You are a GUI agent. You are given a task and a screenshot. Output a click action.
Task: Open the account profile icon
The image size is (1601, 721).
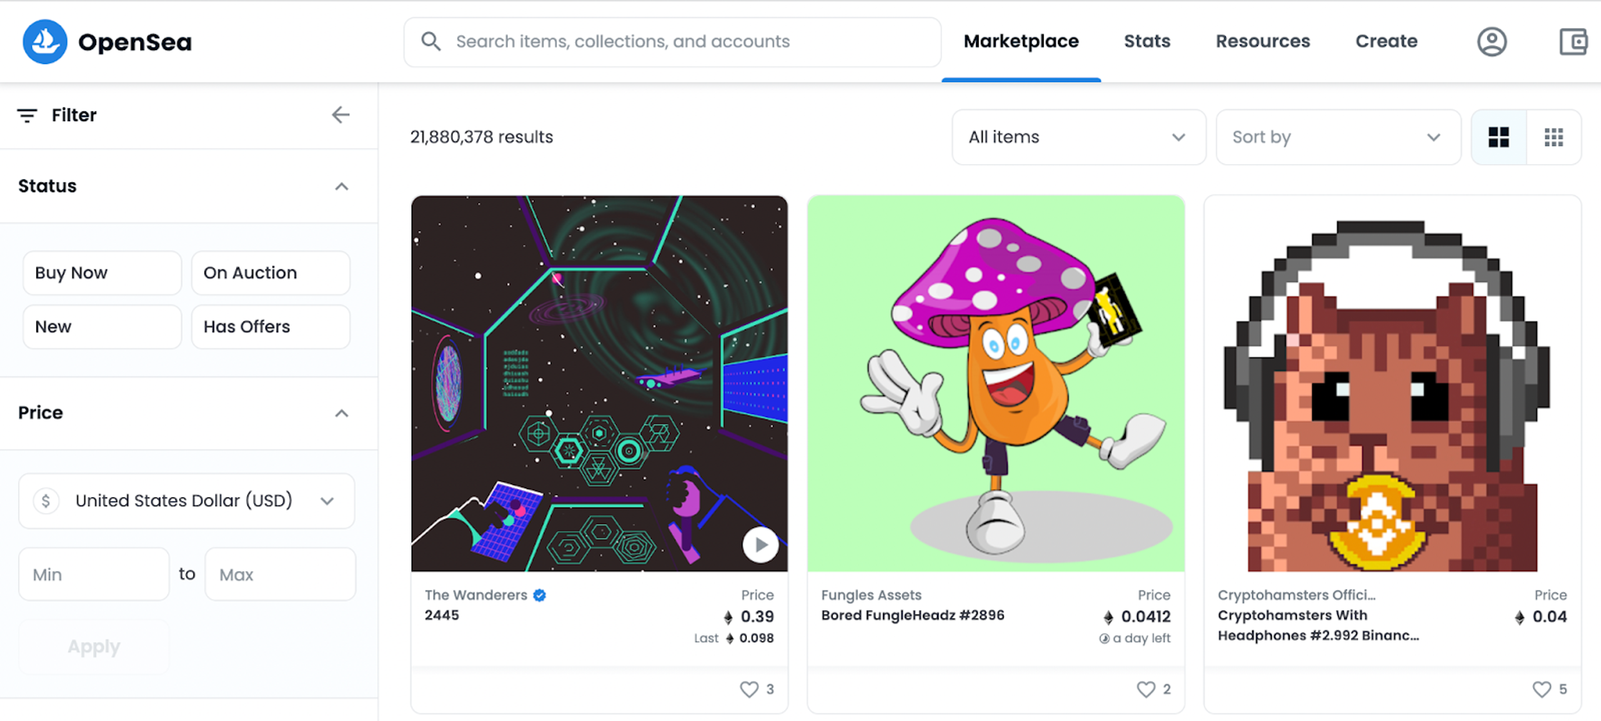tap(1492, 42)
